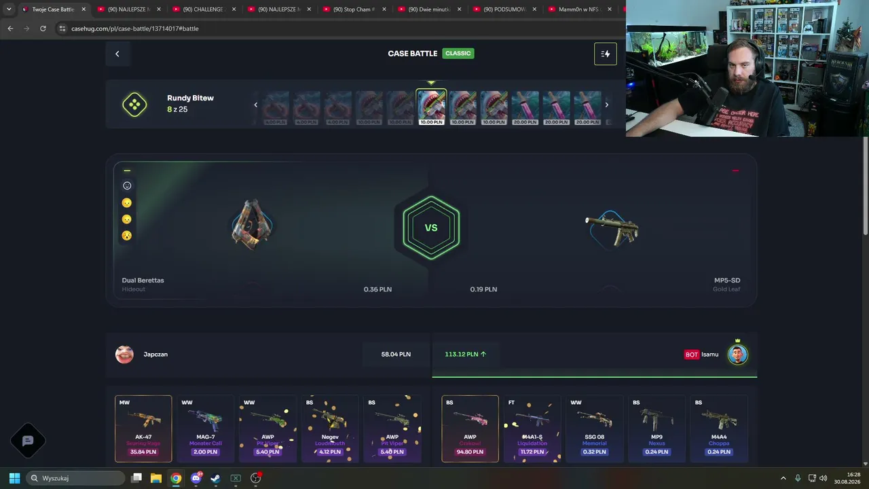Click the browser back arrow
The width and height of the screenshot is (869, 489).
[10, 29]
